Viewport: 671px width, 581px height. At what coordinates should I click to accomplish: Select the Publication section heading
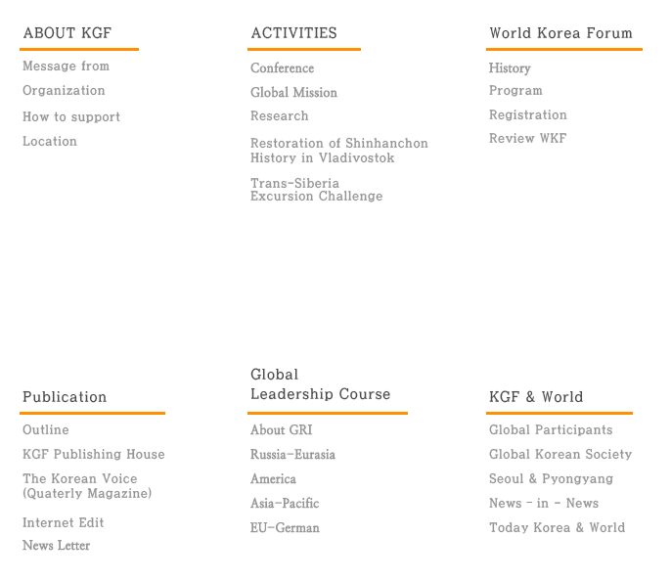click(65, 397)
